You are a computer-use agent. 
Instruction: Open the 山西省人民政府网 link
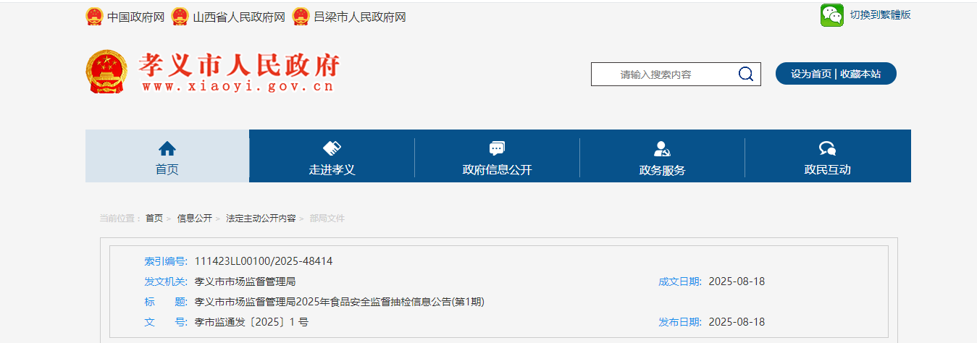(x=238, y=17)
